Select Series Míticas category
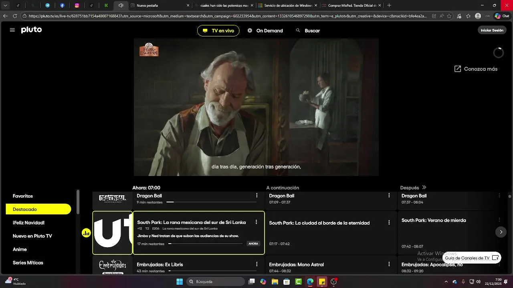Screen dimensions: 513x288 click(x=28, y=263)
